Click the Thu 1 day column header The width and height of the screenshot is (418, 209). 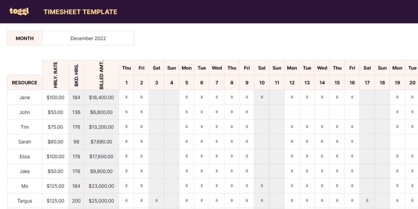(126, 75)
